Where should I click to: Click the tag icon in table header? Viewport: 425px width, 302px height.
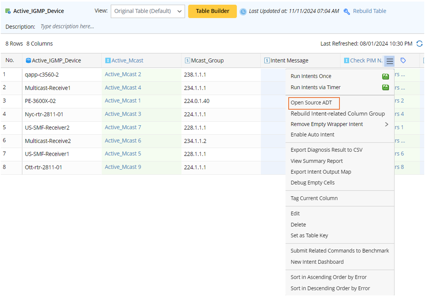point(404,60)
